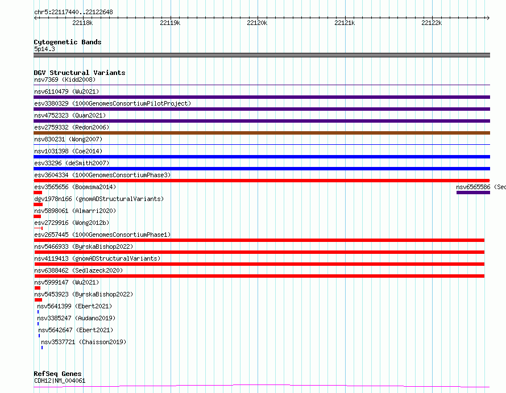This screenshot has width=506, height=393.
Task: Click the red bar under nsv5466933
Action: (259, 252)
